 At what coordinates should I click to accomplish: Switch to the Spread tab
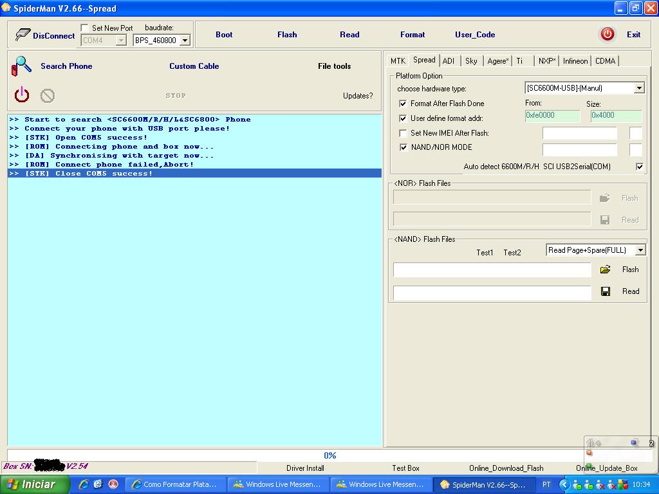[424, 60]
